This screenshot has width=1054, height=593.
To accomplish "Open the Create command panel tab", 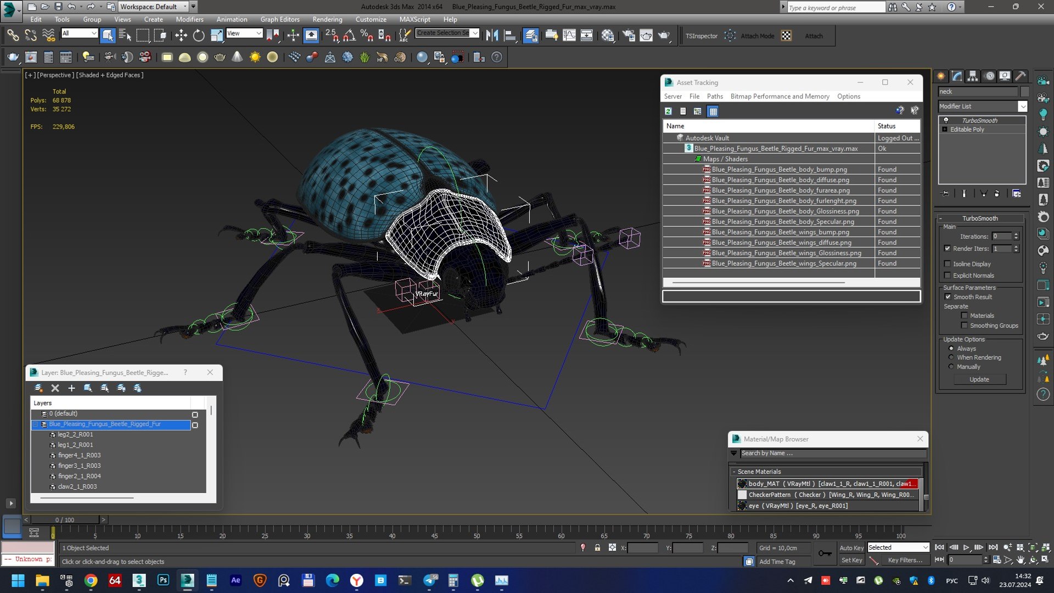I will tap(941, 76).
